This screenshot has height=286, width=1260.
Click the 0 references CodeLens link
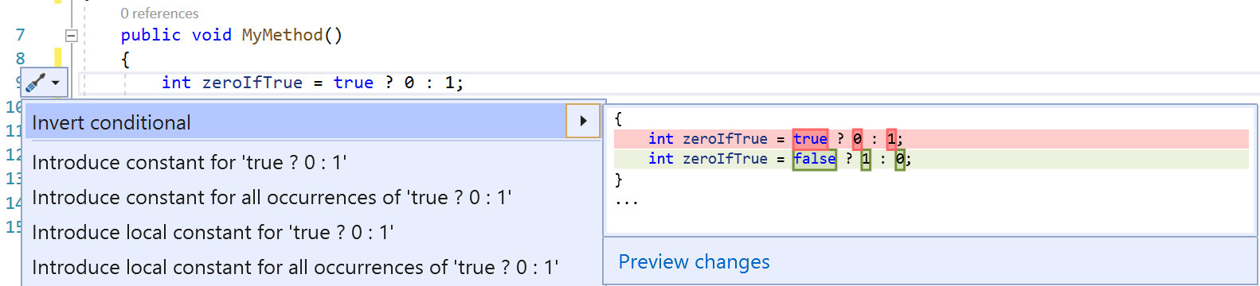coord(159,14)
